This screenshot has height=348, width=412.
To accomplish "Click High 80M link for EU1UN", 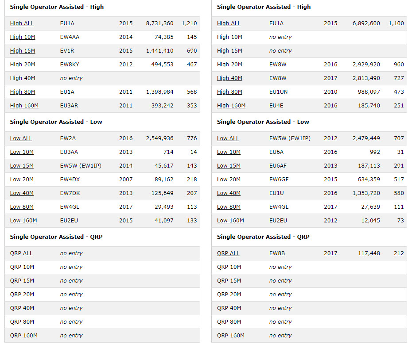I will [x=229, y=92].
